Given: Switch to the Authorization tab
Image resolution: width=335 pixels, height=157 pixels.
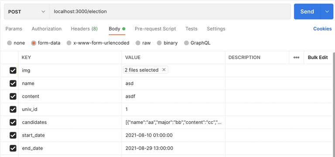Looking at the screenshot, I should click(x=47, y=29).
